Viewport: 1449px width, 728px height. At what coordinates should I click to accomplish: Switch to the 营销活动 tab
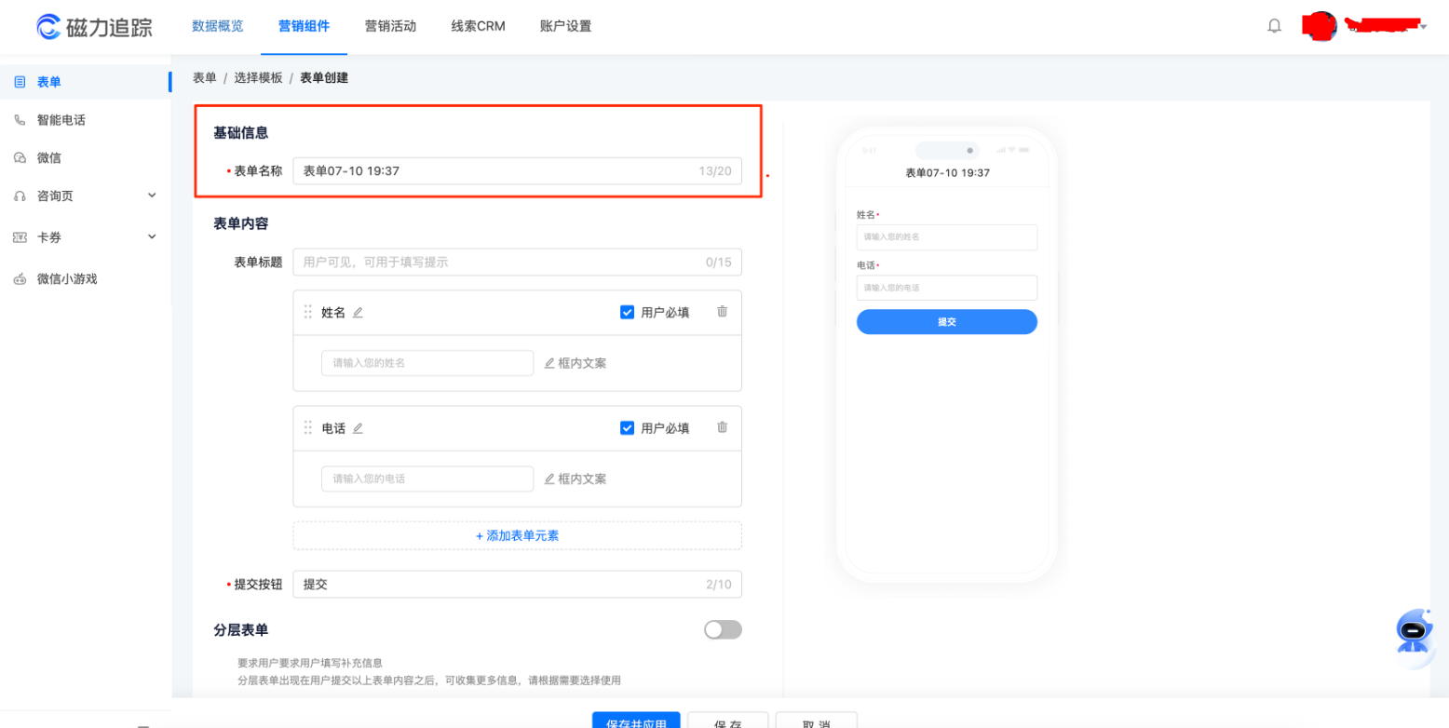pos(391,26)
